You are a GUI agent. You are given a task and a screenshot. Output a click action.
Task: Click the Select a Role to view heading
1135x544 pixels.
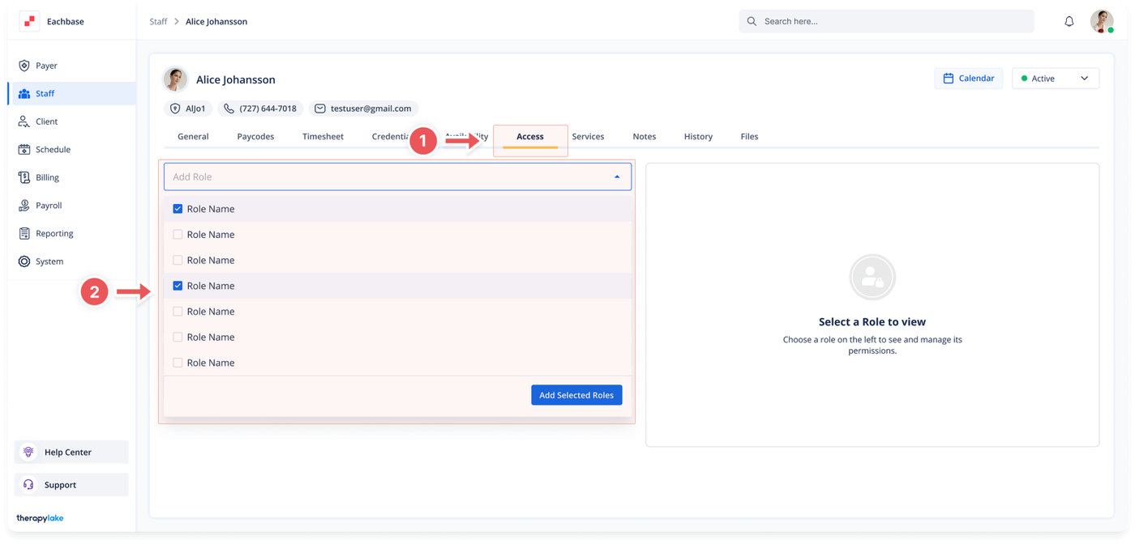(872, 322)
